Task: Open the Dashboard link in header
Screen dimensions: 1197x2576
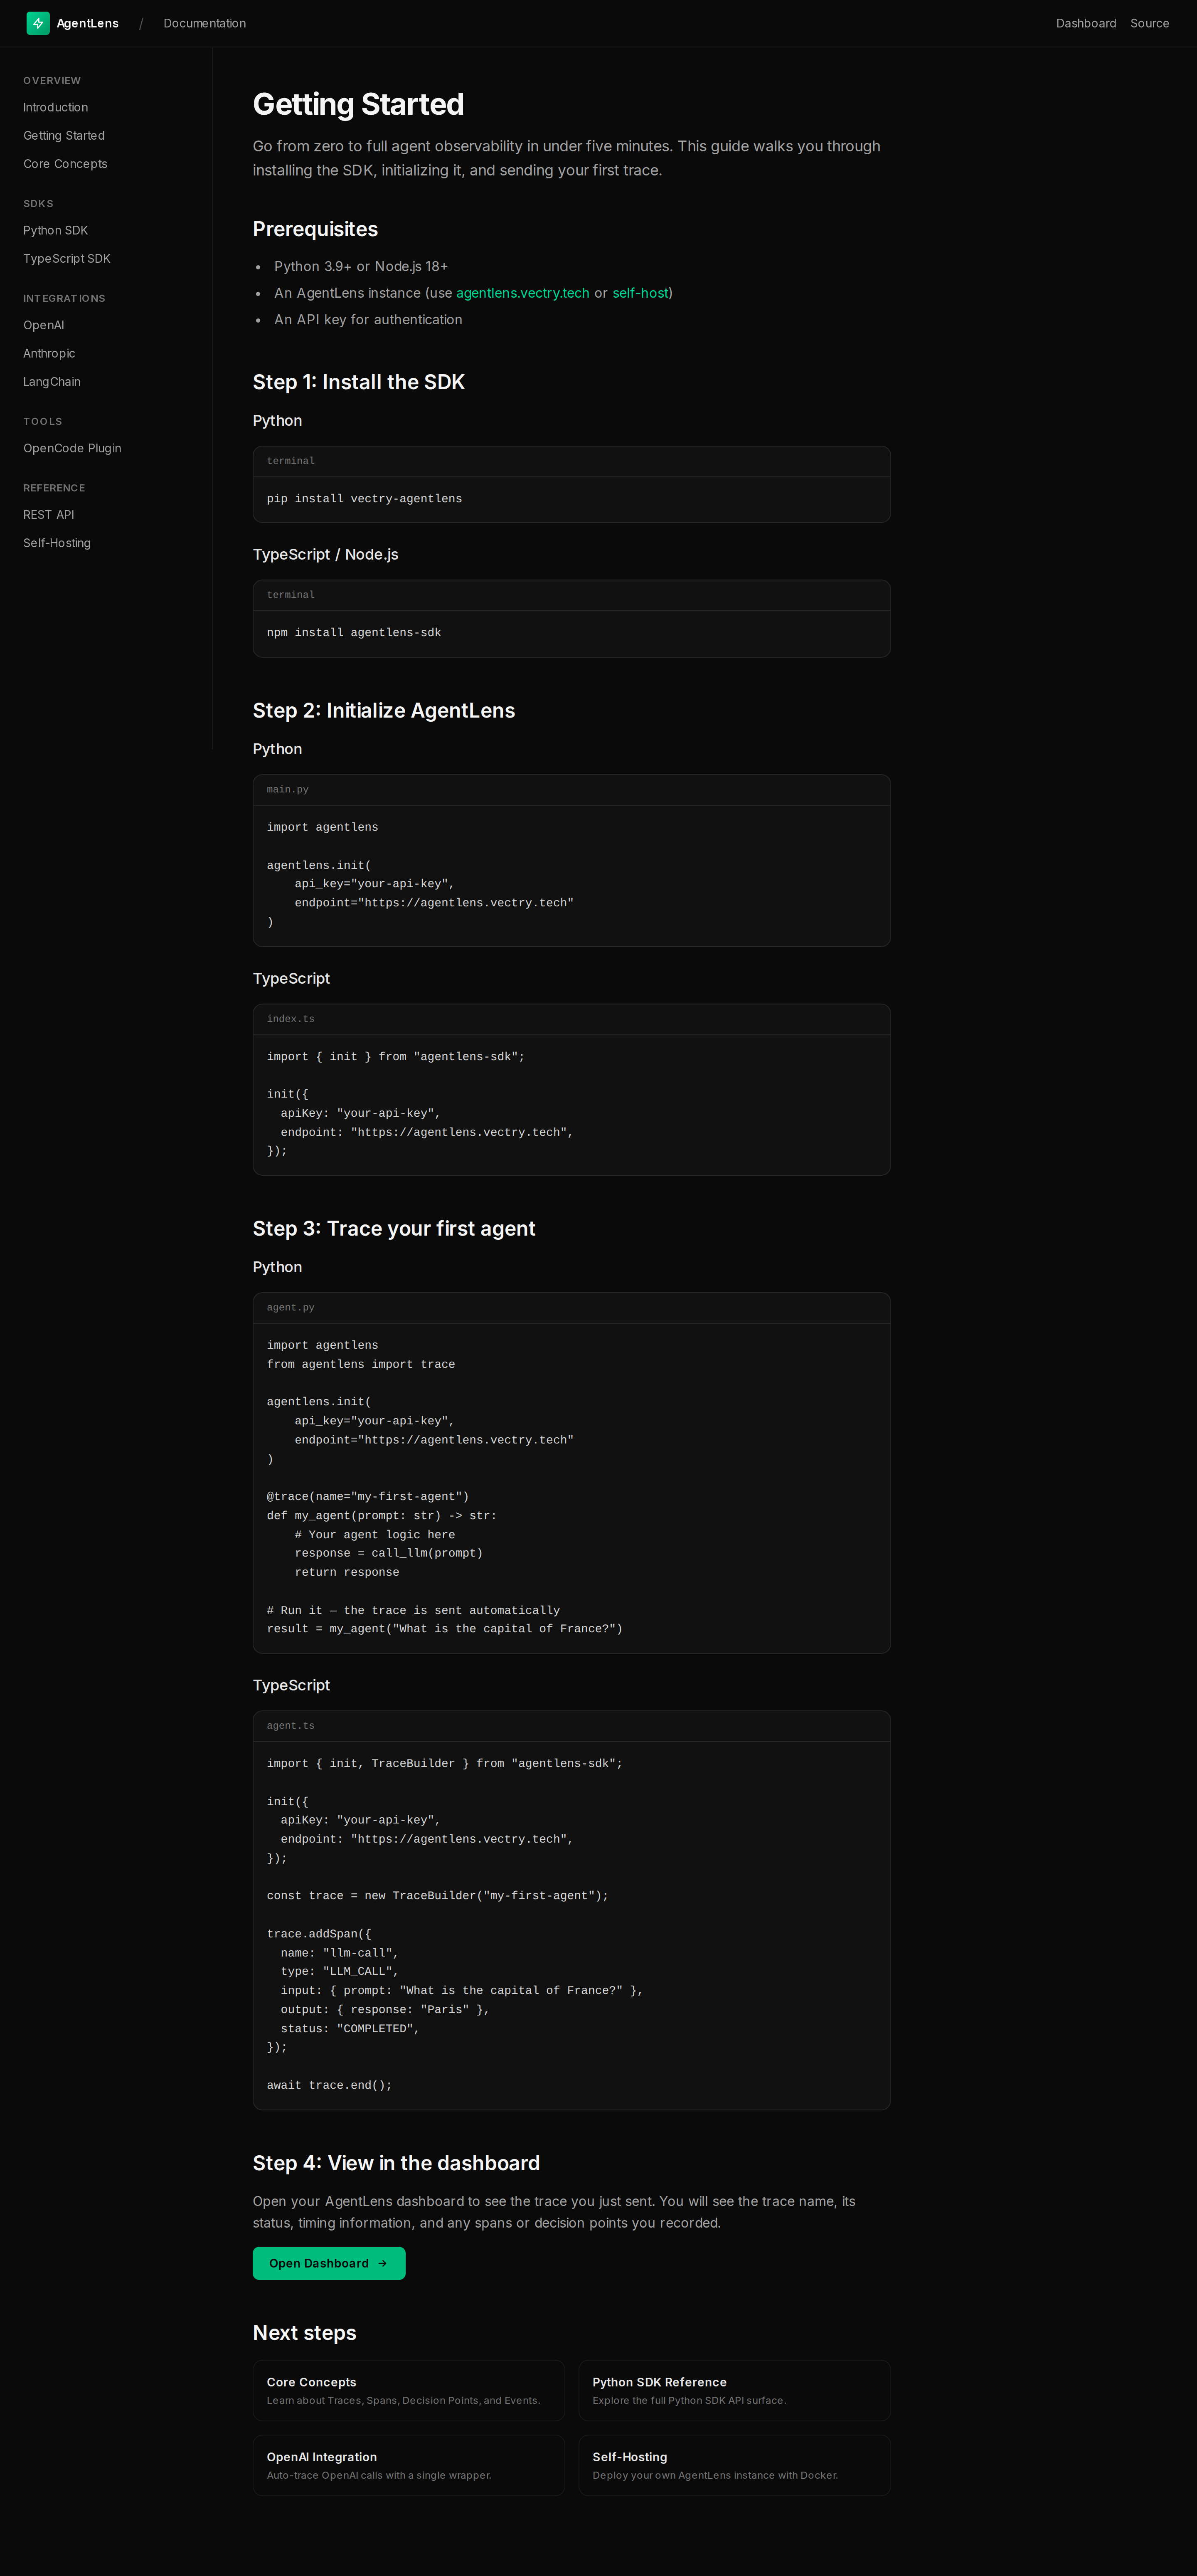Action: point(1085,23)
